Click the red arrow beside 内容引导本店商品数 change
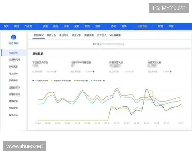The width and height of the screenshot is (192, 154). [x=94, y=71]
